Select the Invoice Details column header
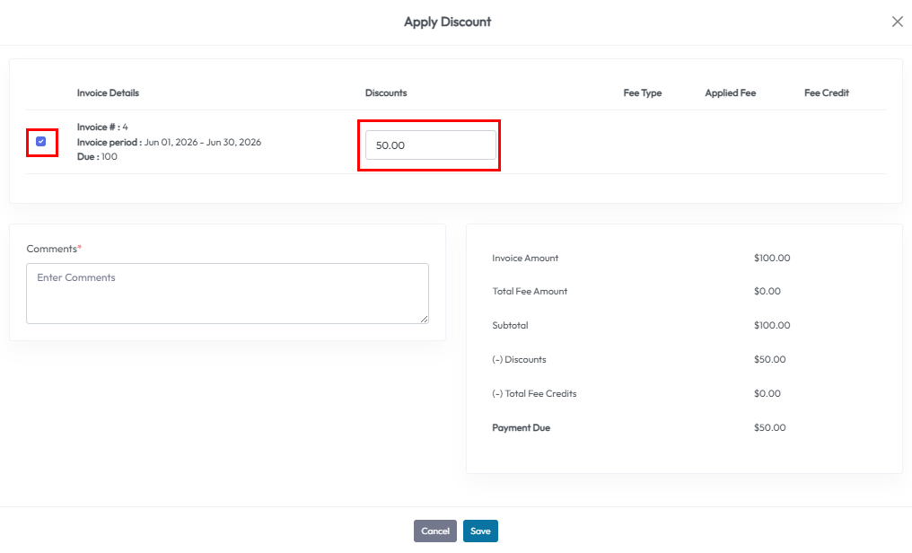This screenshot has width=912, height=553. (x=108, y=93)
